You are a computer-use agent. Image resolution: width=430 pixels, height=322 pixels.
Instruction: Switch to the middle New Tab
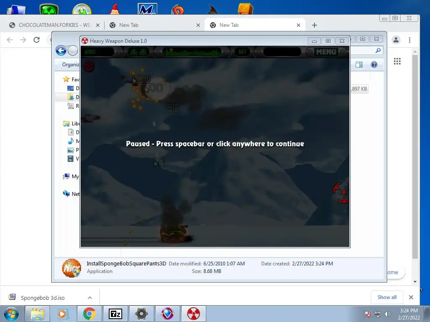pos(154,25)
